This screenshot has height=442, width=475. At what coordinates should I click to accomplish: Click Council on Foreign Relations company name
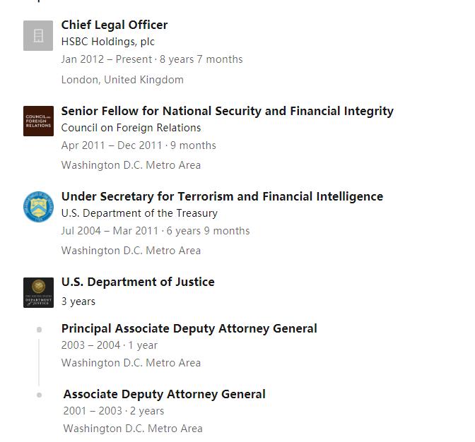131,128
